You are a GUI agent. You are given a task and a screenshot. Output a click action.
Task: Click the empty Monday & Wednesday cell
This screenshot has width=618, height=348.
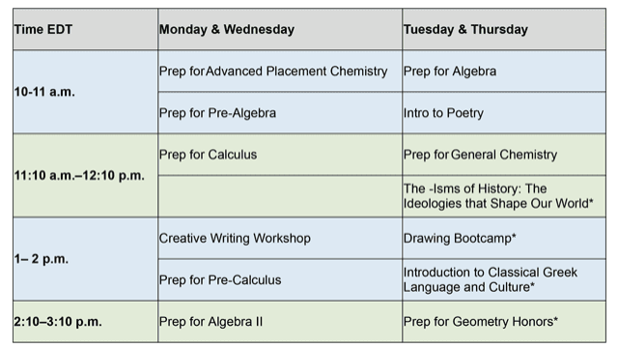(280, 196)
